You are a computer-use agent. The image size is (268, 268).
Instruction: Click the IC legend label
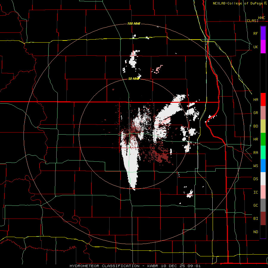coord(255,192)
